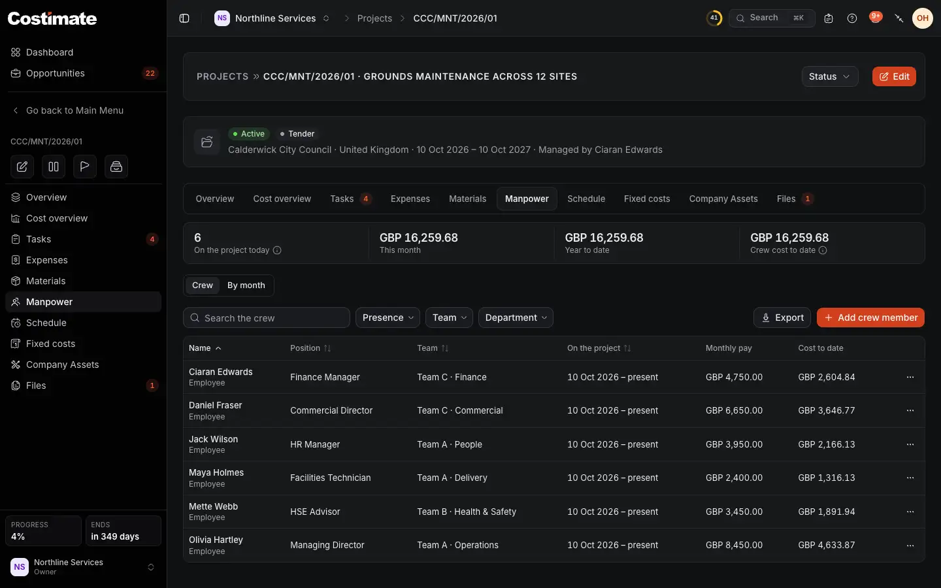Switch to the Crew view toggle
Screen dimensions: 941x588
tap(203, 286)
